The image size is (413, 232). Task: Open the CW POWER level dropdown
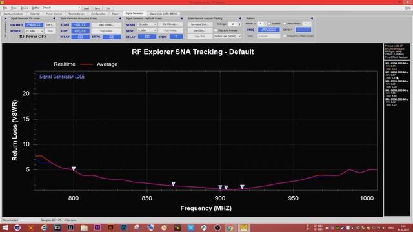click(x=34, y=31)
